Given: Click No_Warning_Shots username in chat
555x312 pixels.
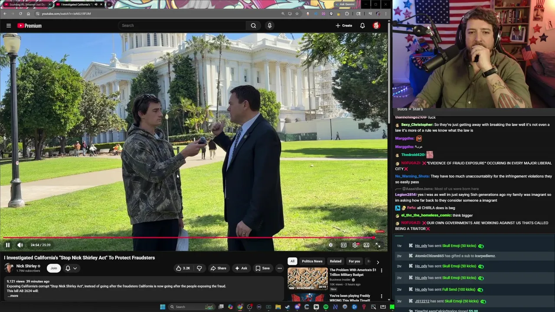Looking at the screenshot, I should pyautogui.click(x=412, y=176).
